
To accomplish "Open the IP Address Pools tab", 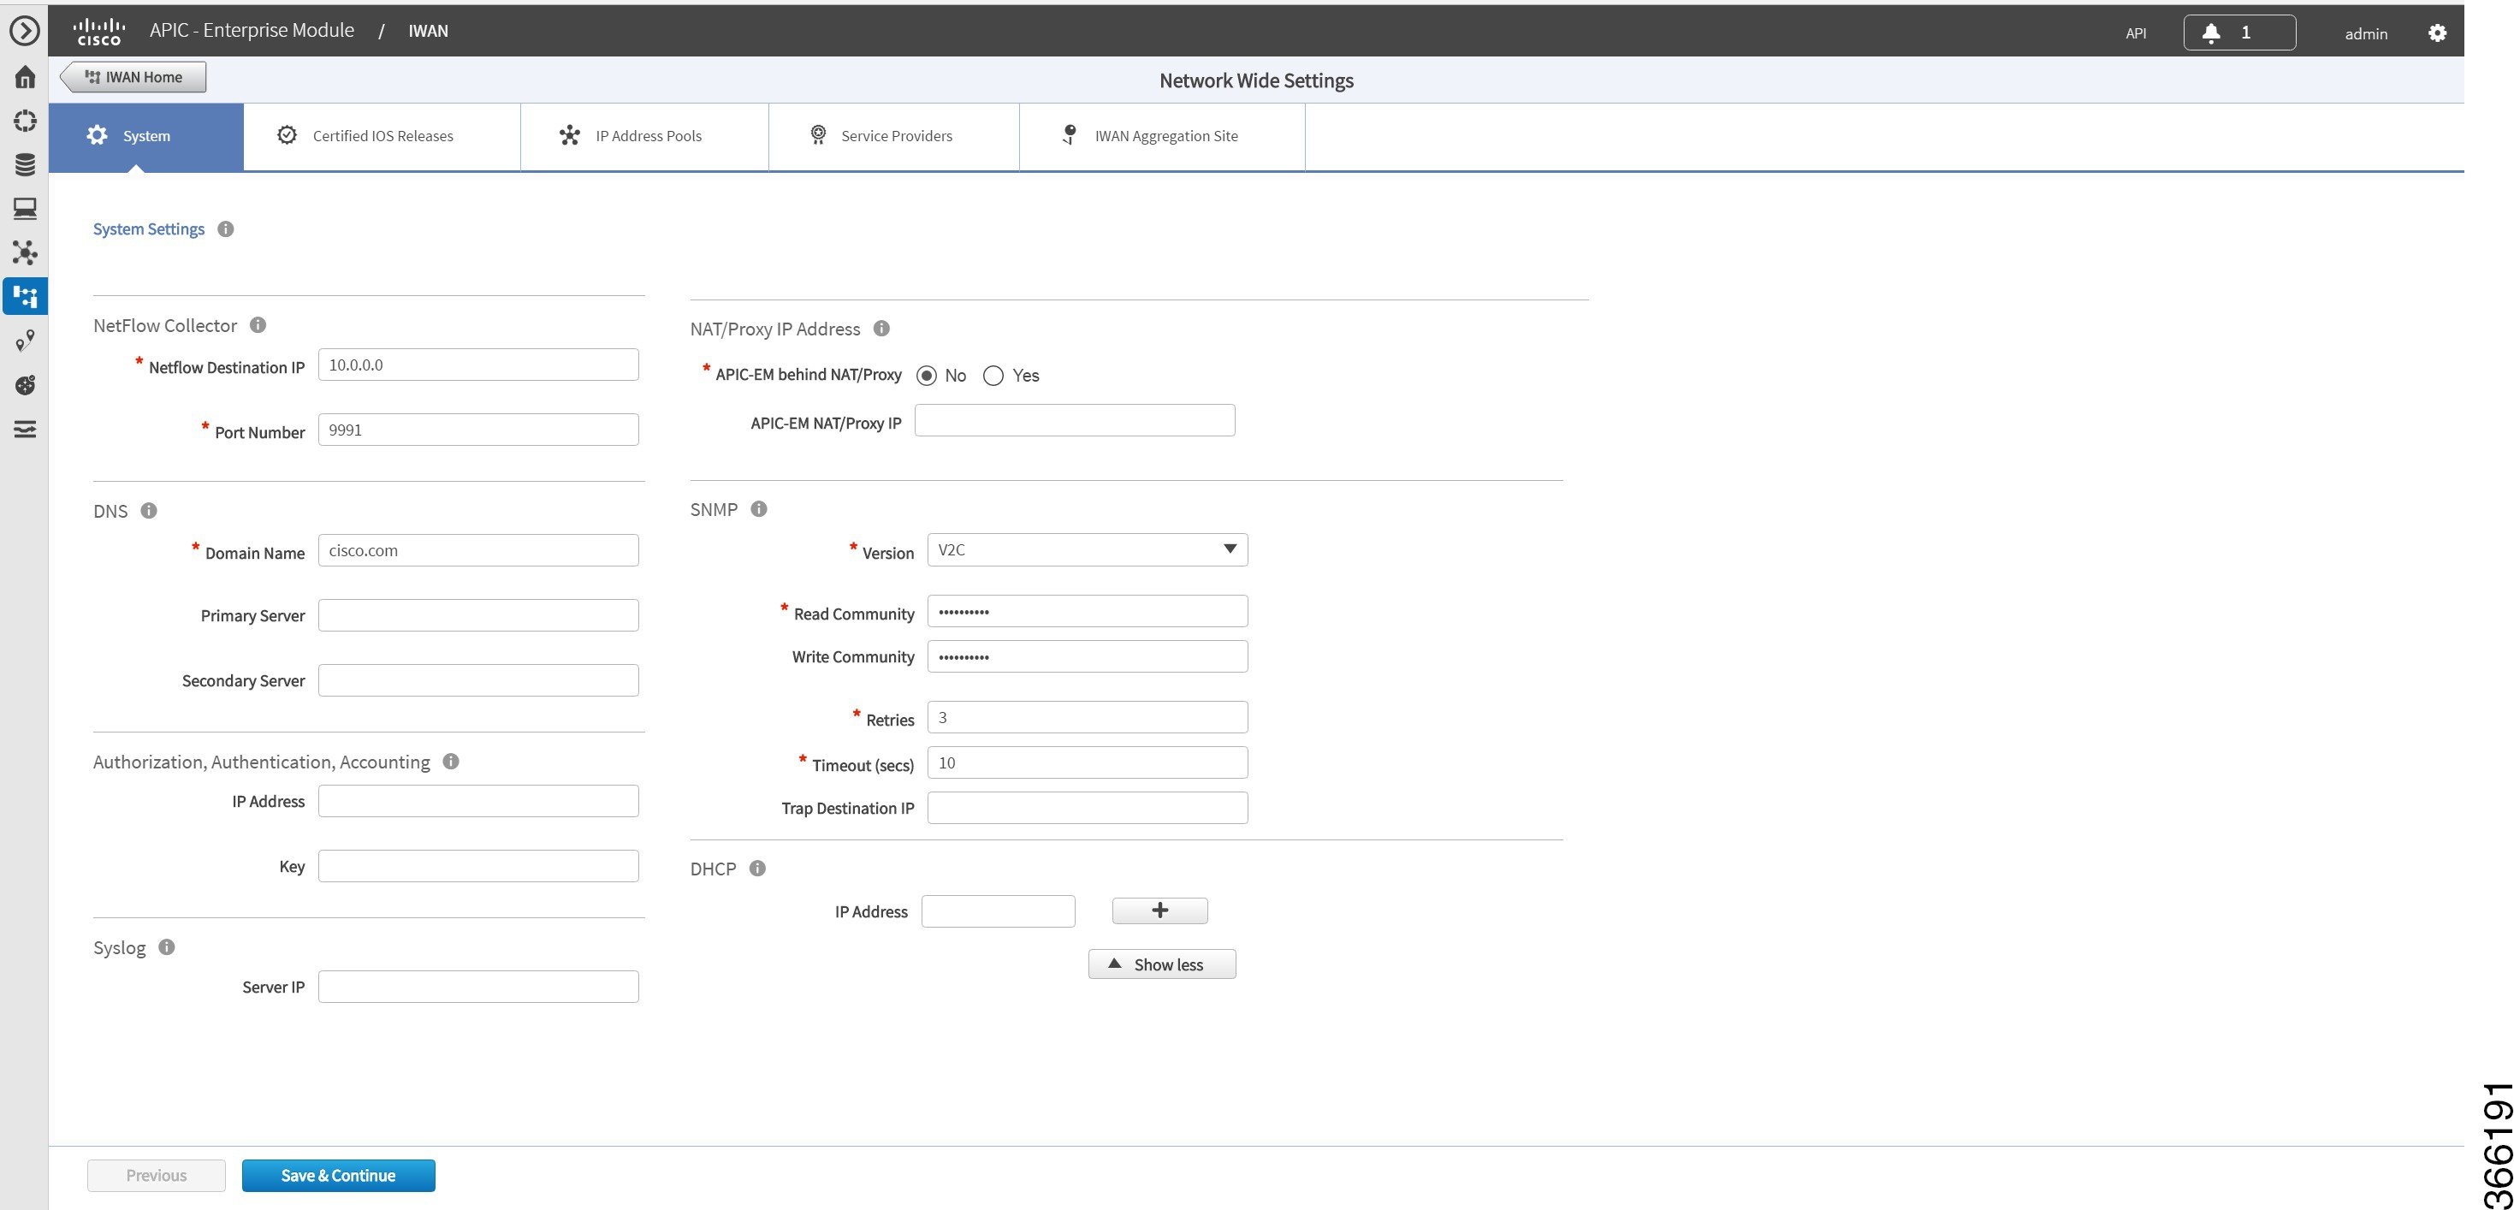I will tap(644, 137).
